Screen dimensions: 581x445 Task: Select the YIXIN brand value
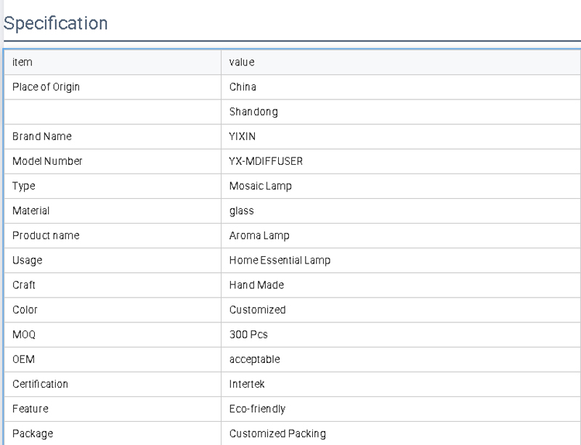tap(243, 136)
